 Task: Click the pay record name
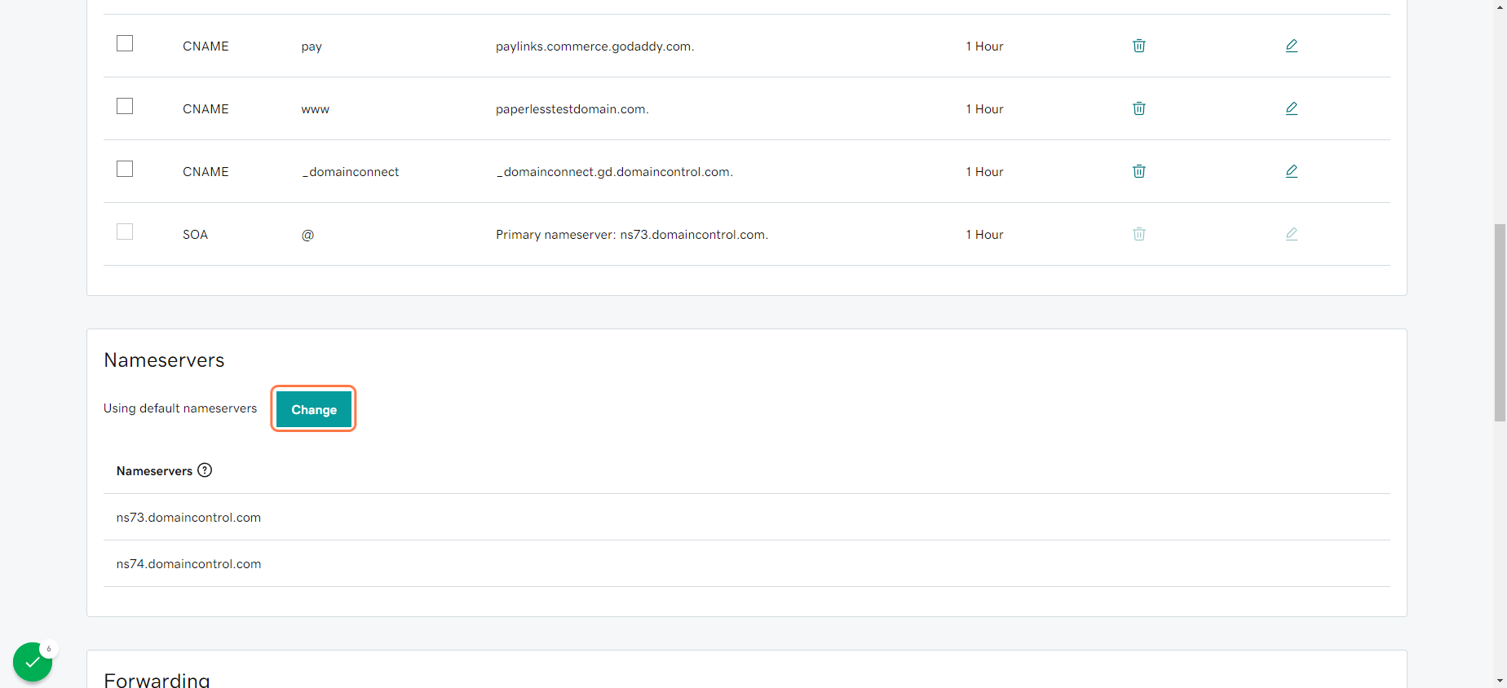tap(312, 47)
